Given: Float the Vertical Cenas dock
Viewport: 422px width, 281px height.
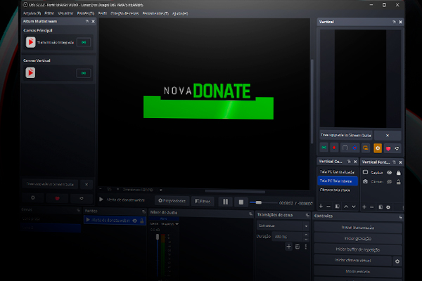Looking at the screenshot, I should (349, 162).
